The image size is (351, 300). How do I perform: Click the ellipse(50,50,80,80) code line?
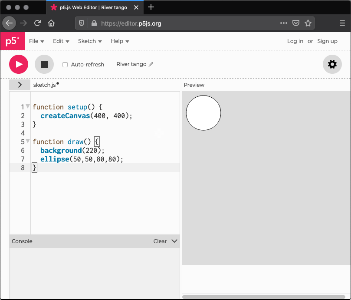click(82, 159)
